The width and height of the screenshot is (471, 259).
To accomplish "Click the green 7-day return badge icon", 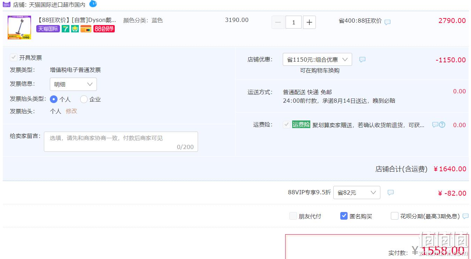I will (66, 29).
